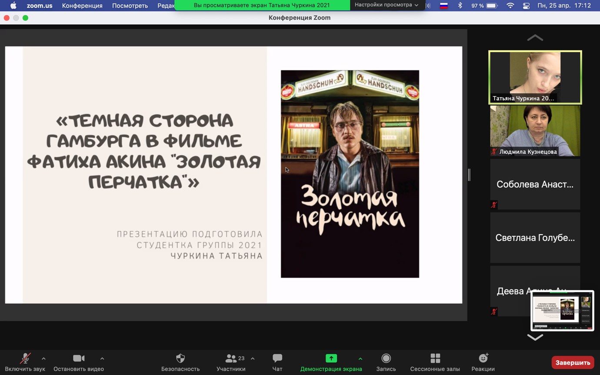Click muted mic icon on Людмила Кузнецова tile
The height and width of the screenshot is (375, 600).
[494, 152]
